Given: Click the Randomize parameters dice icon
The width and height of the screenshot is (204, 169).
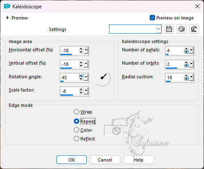Looking at the screenshot, I should pyautogui.click(x=182, y=29).
